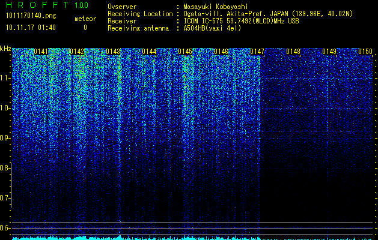
Task: Click the kHz axis unit label
Action: pyautogui.click(x=5, y=49)
